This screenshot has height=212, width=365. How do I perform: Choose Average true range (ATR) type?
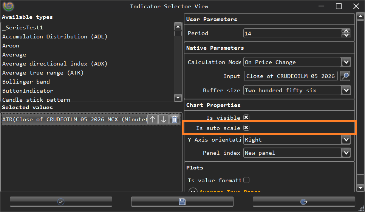[x=43, y=73]
